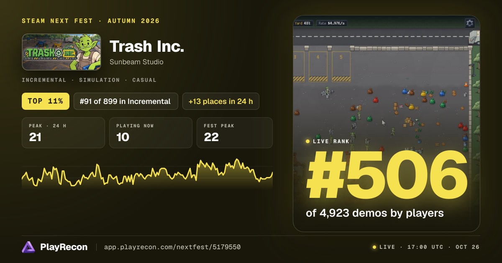Select the FEST PEAK stat card
Screen dimensions: 502x263
point(235,133)
